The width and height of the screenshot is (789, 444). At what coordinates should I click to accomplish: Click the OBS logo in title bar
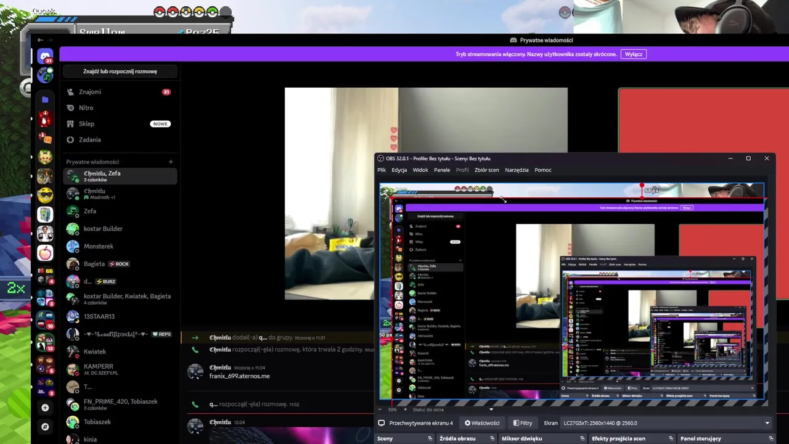click(x=381, y=158)
